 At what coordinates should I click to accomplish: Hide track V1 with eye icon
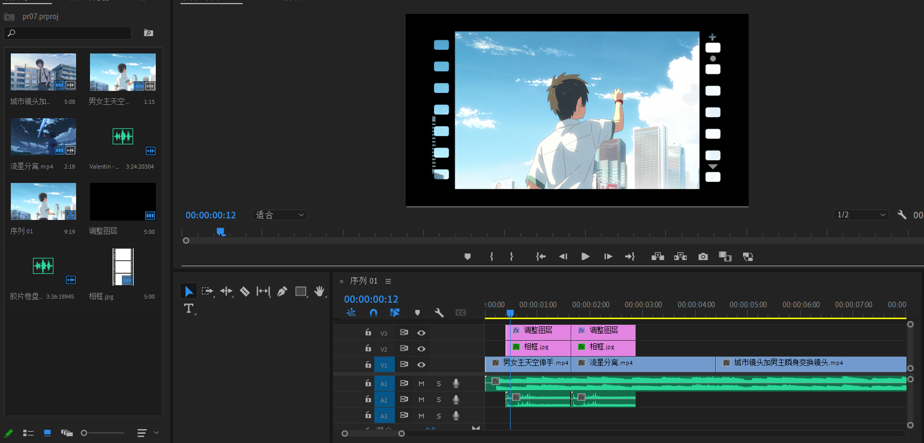coord(421,365)
